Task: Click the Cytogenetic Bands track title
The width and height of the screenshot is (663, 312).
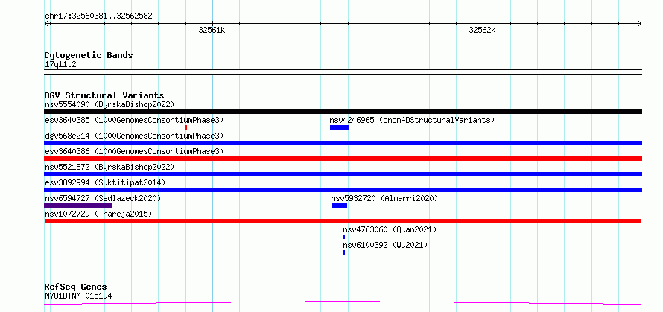Action: [x=89, y=55]
